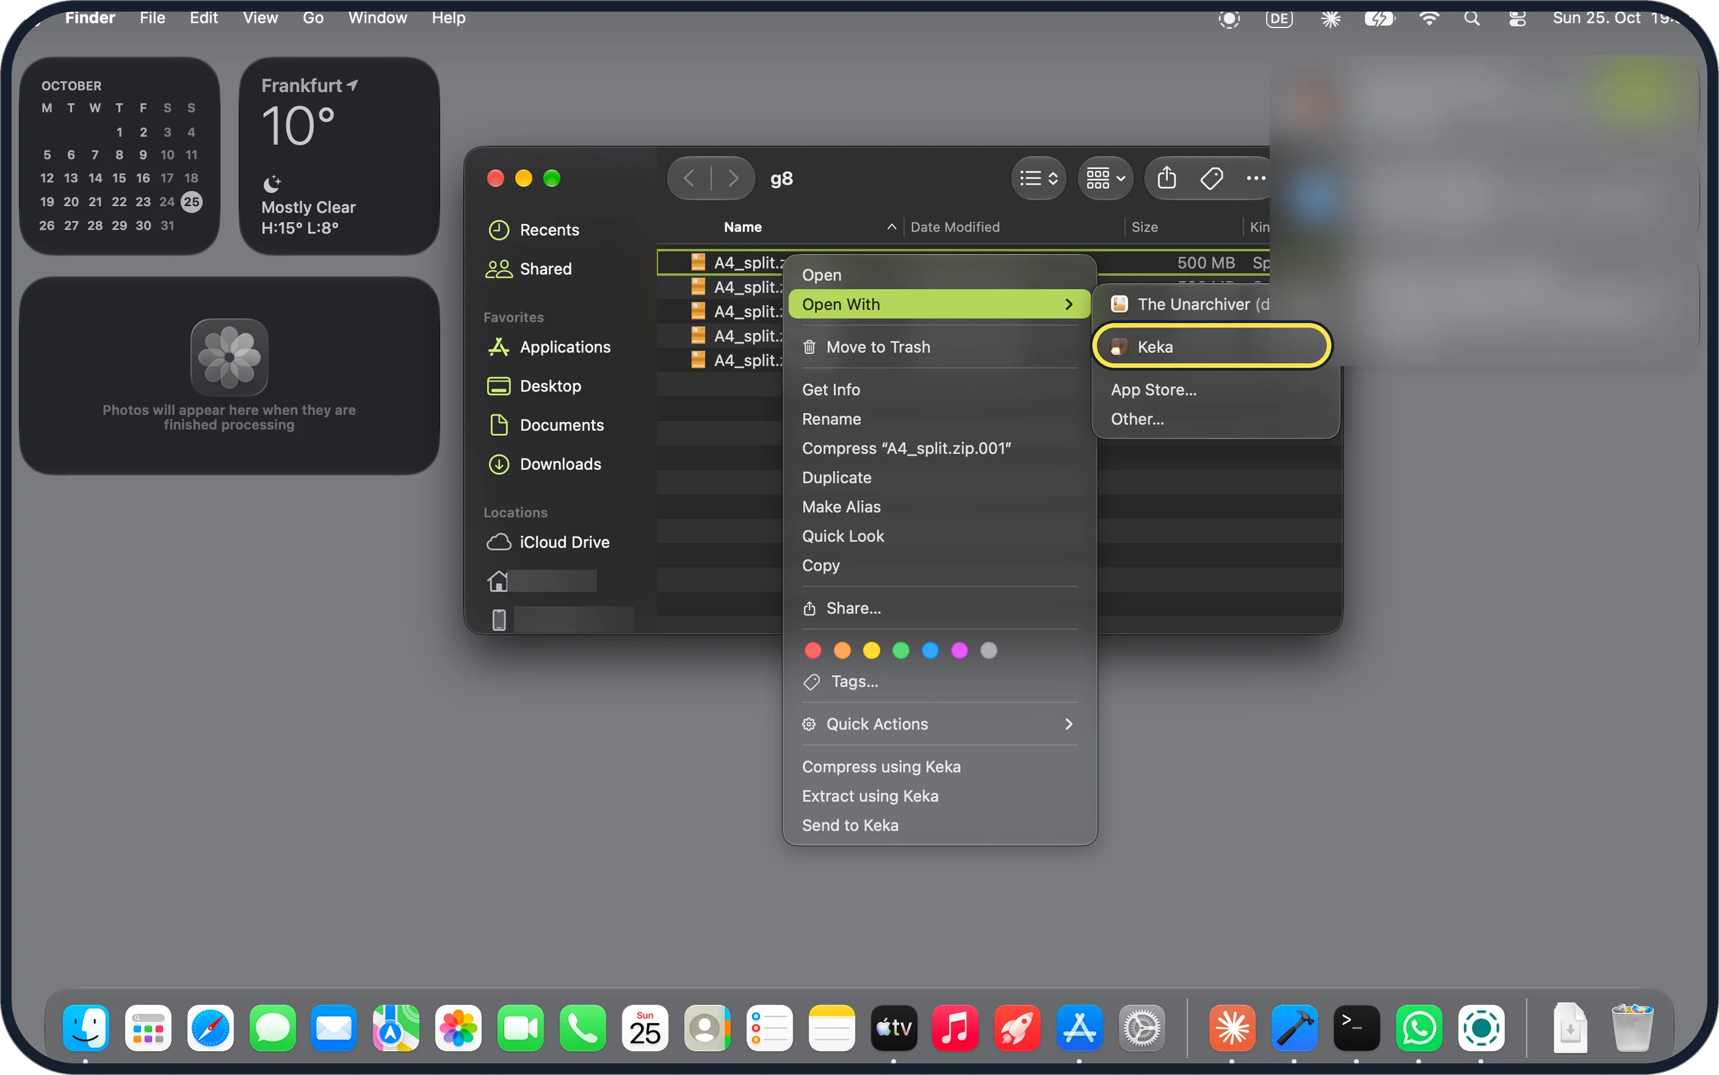Screen dimensions: 1719x1075
Task: Click App Store… in the submenu
Action: coord(1153,390)
